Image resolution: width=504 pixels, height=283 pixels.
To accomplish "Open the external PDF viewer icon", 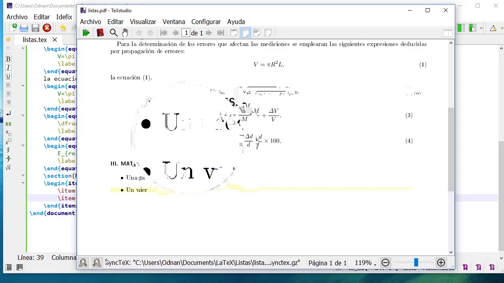I will [100, 33].
